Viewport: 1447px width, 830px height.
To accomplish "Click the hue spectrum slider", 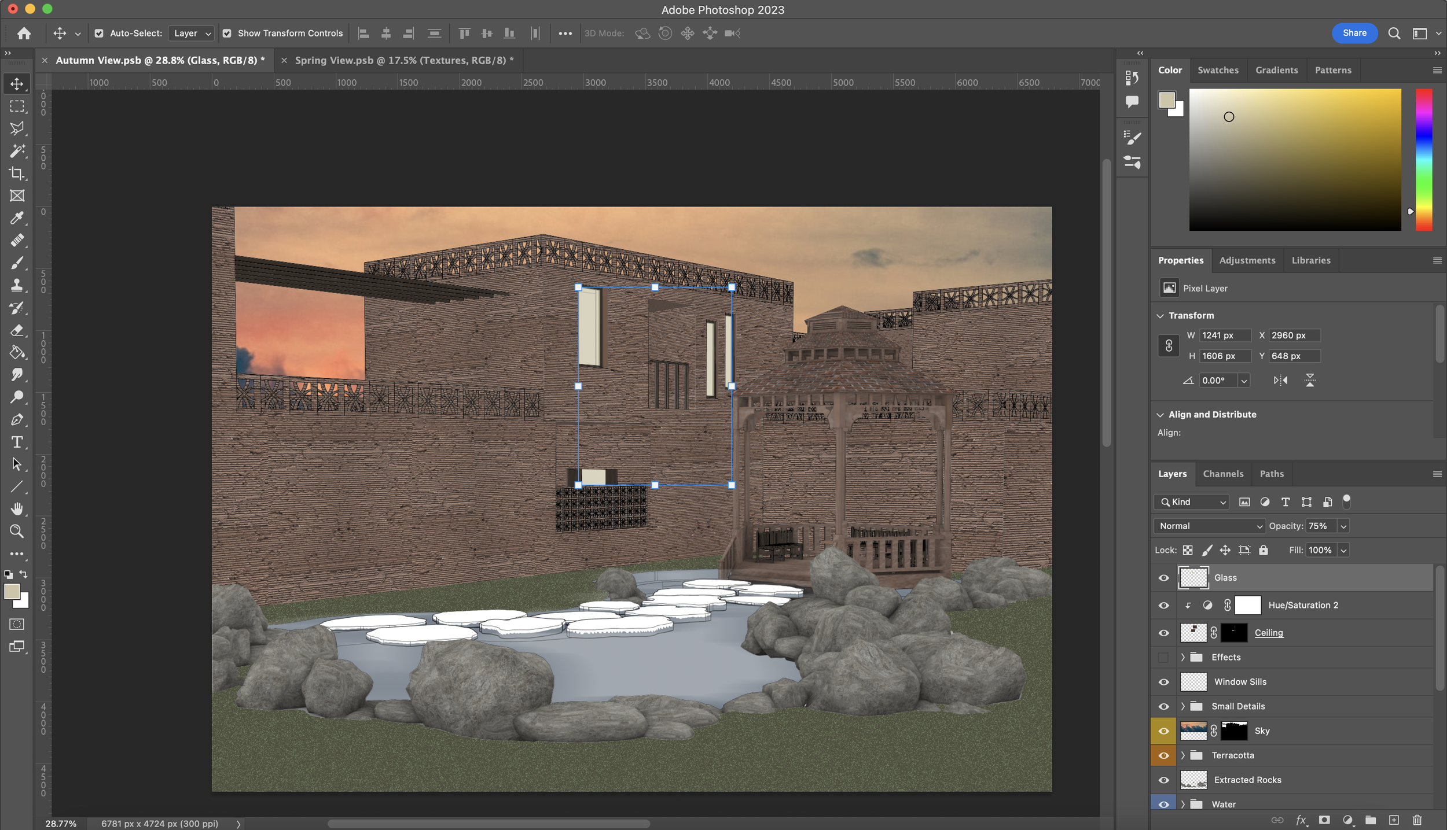I will pos(1423,160).
